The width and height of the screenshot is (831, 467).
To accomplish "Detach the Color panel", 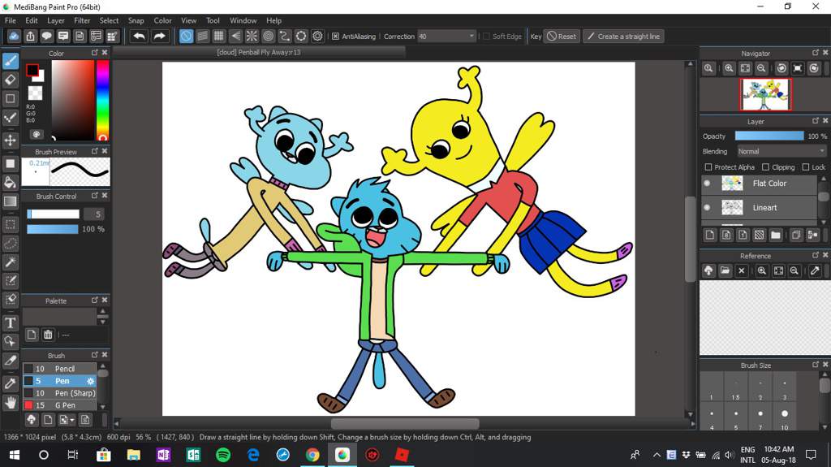I will (94, 53).
